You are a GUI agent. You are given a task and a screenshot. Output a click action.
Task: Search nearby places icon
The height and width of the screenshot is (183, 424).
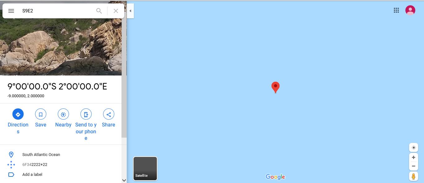63,114
